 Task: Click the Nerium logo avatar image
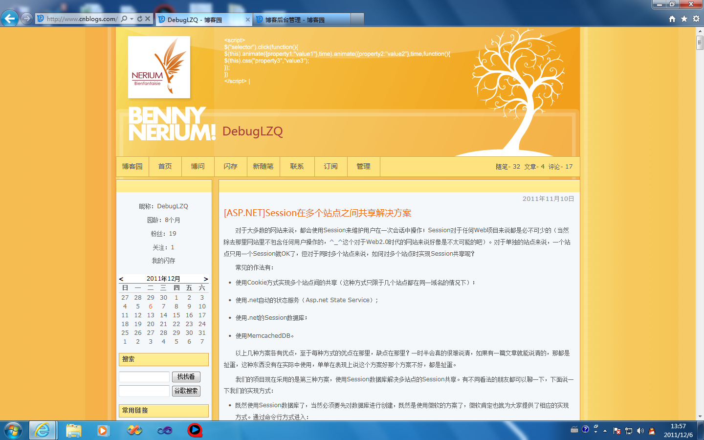159,67
